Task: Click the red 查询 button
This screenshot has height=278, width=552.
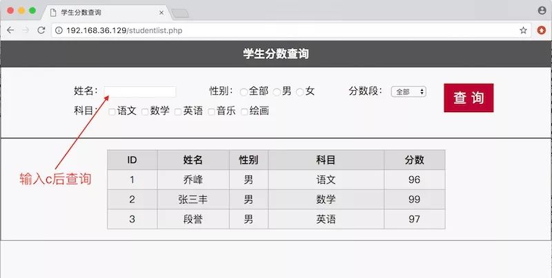Action: tap(469, 98)
